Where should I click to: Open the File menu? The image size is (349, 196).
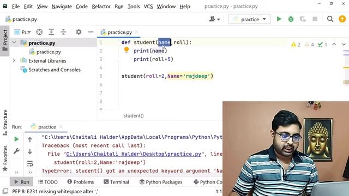(x=16, y=7)
